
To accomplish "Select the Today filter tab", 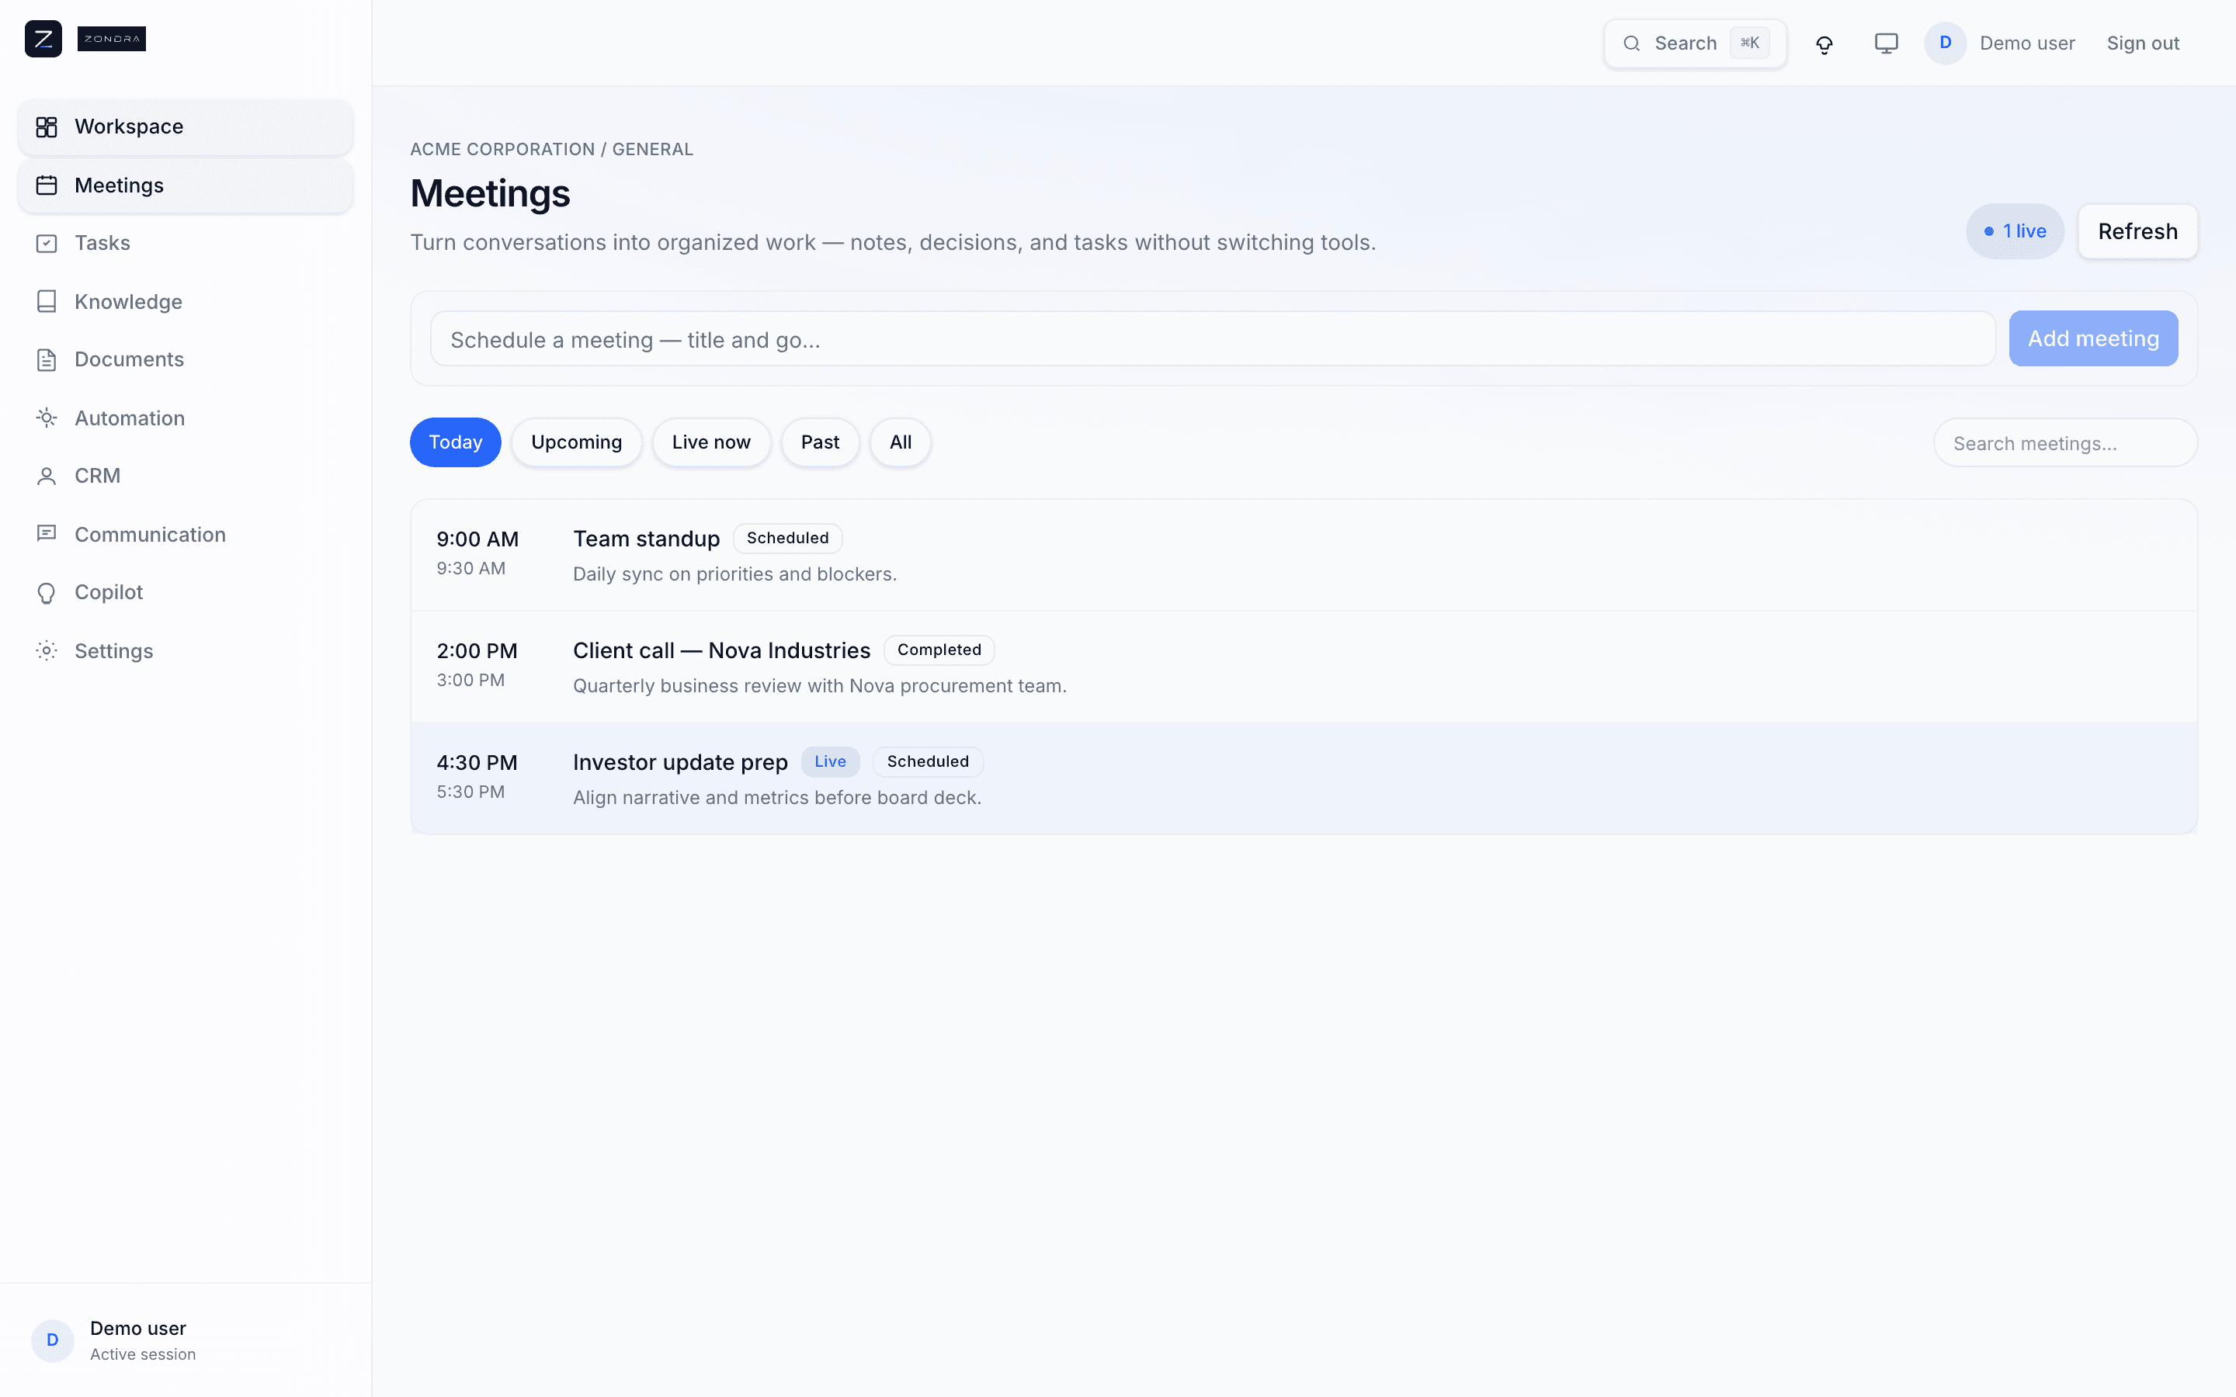I will (456, 442).
